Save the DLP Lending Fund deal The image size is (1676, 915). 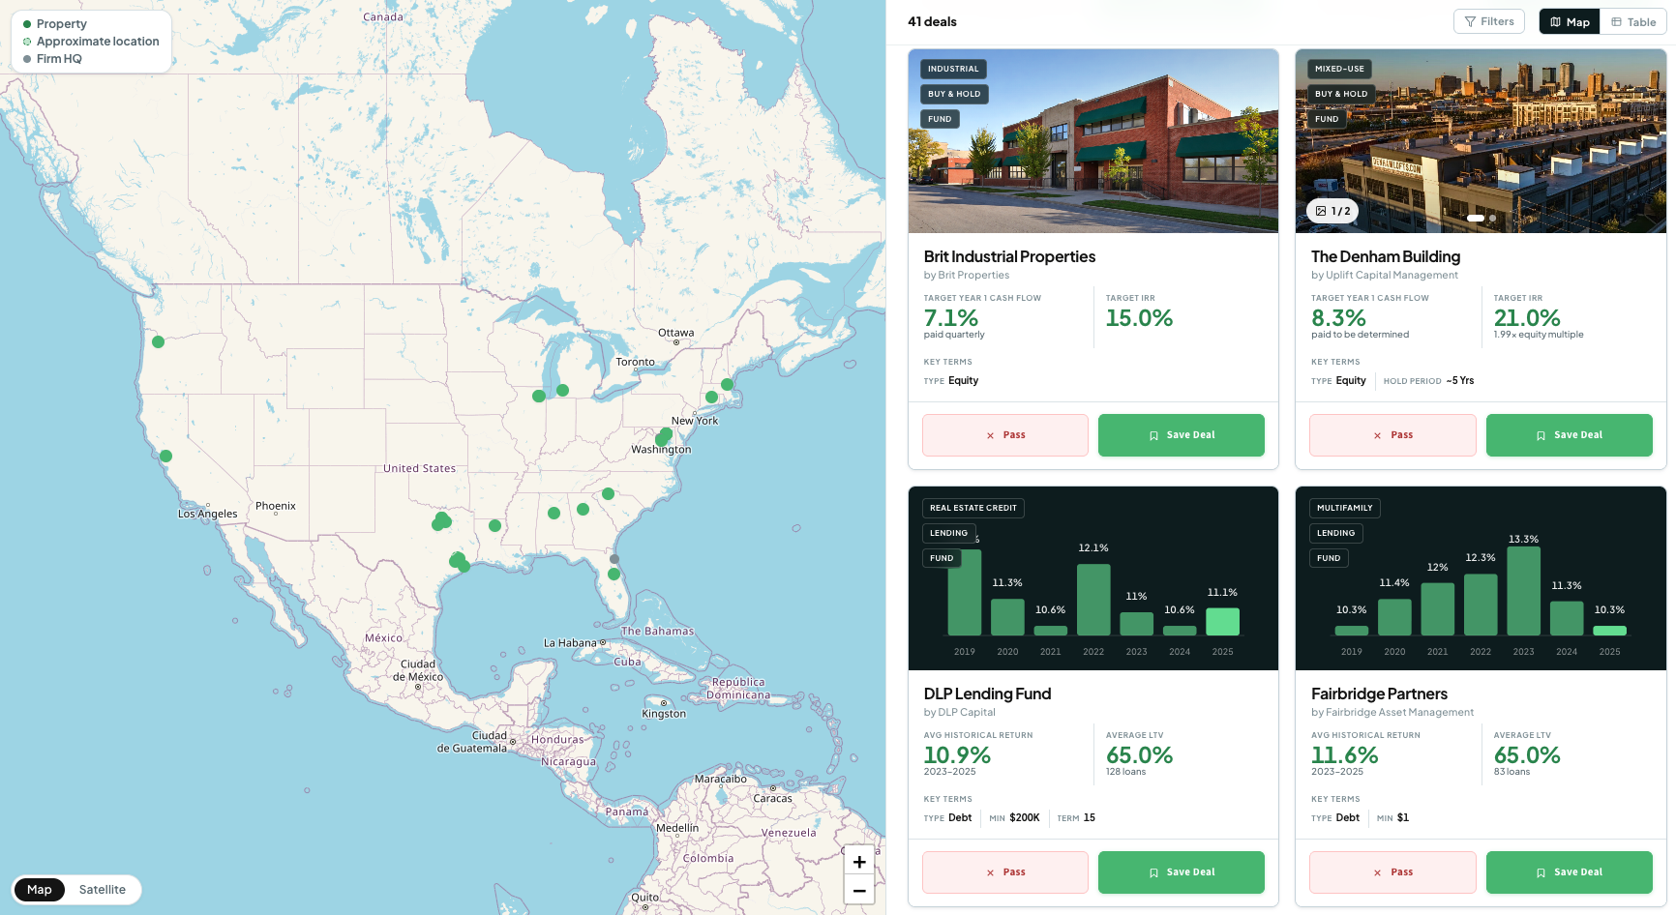click(x=1182, y=872)
